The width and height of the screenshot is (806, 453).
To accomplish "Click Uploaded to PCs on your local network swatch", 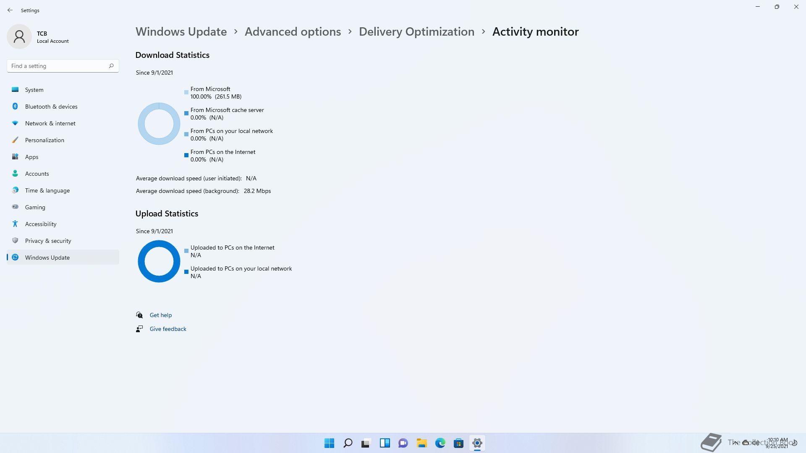I will point(186,272).
